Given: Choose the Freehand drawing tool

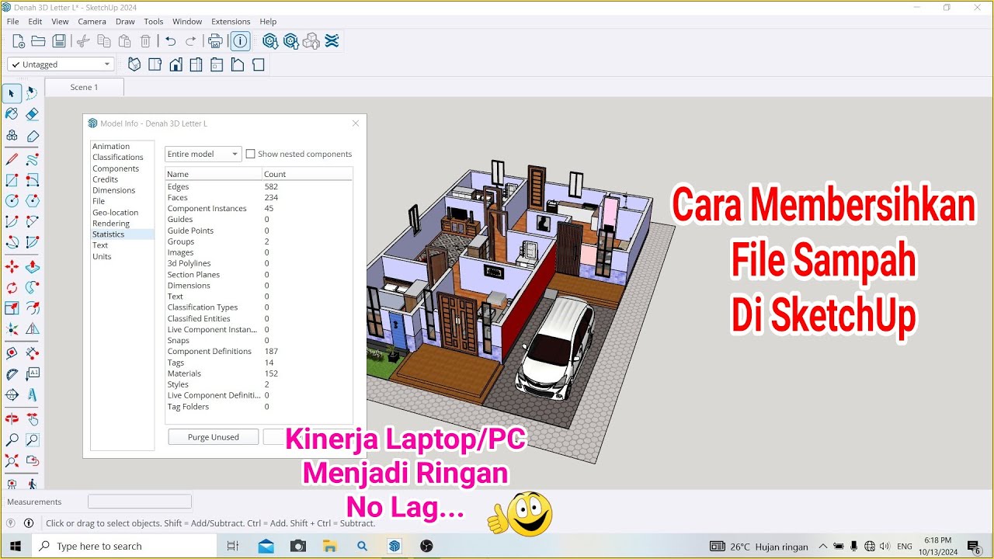Looking at the screenshot, I should click(x=32, y=160).
